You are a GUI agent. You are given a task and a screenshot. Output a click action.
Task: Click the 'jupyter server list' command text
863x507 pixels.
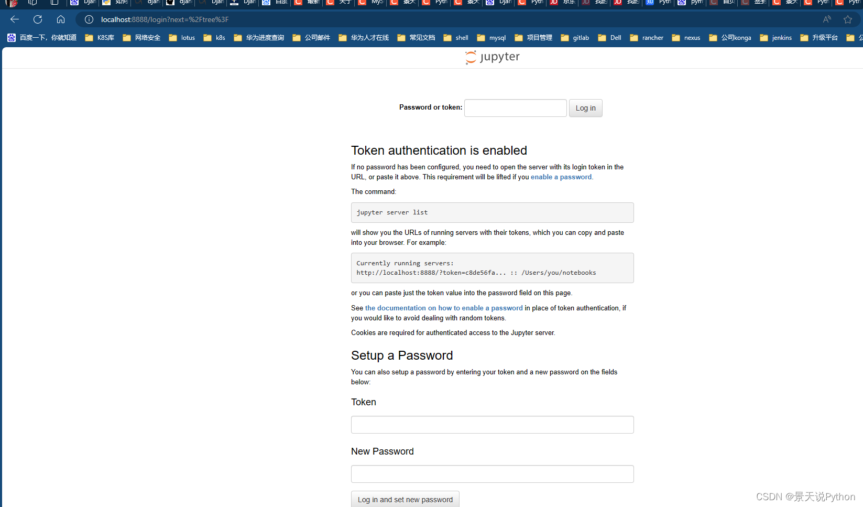(x=392, y=212)
